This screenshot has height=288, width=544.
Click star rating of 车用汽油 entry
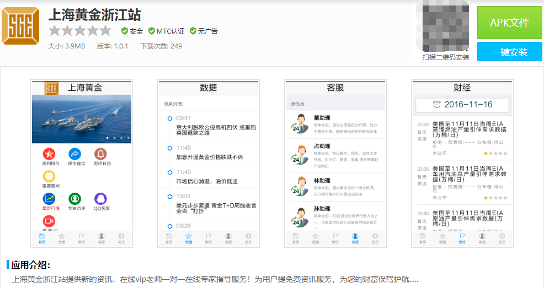[495, 198]
